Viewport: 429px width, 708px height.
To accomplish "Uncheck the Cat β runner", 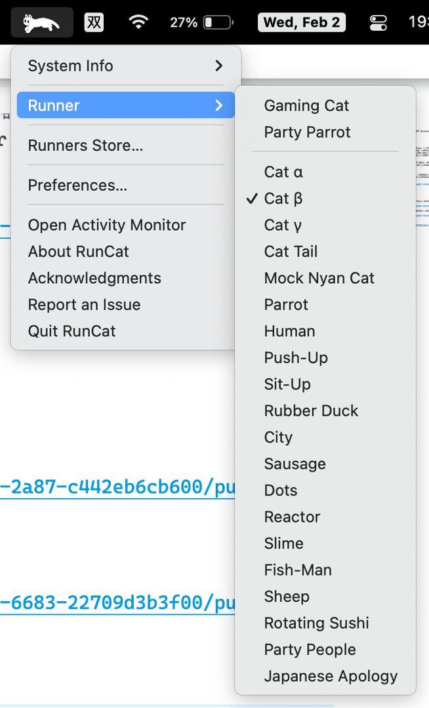I will pos(282,198).
